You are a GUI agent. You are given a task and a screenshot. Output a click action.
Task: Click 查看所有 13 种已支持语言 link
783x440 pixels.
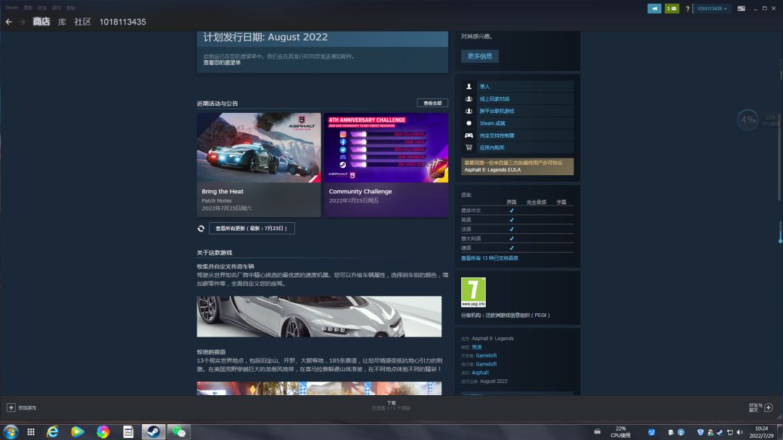(x=489, y=258)
